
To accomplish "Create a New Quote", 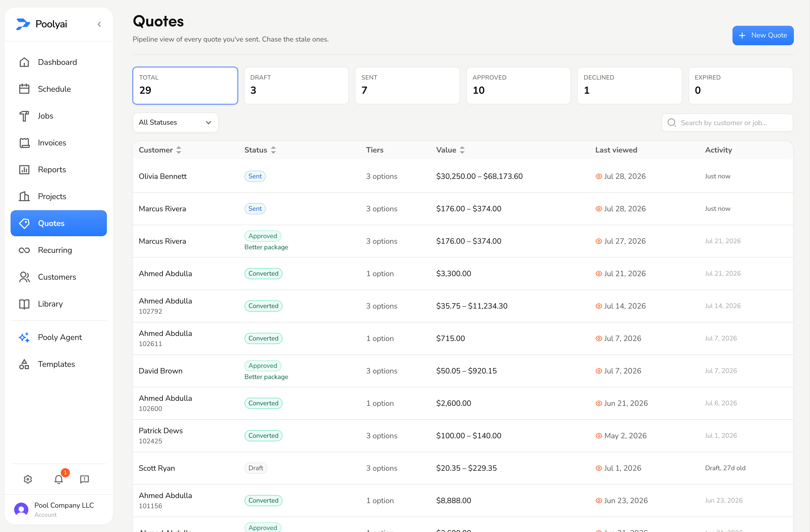I will click(763, 35).
